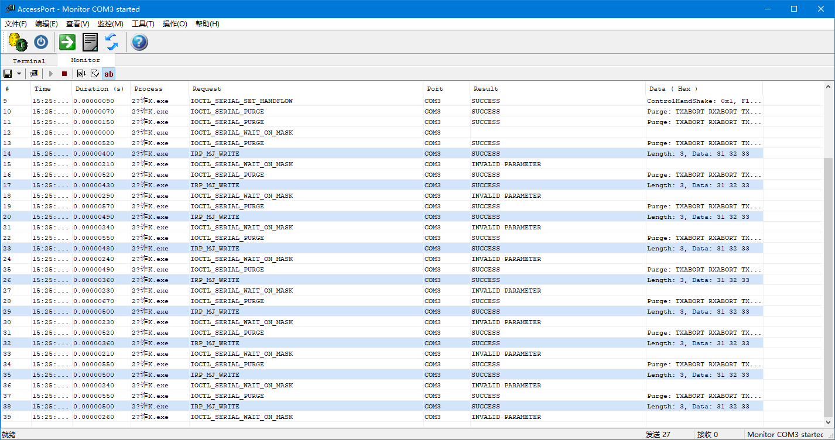Image resolution: width=835 pixels, height=440 pixels.
Task: Click the Request column header
Action: [306, 89]
